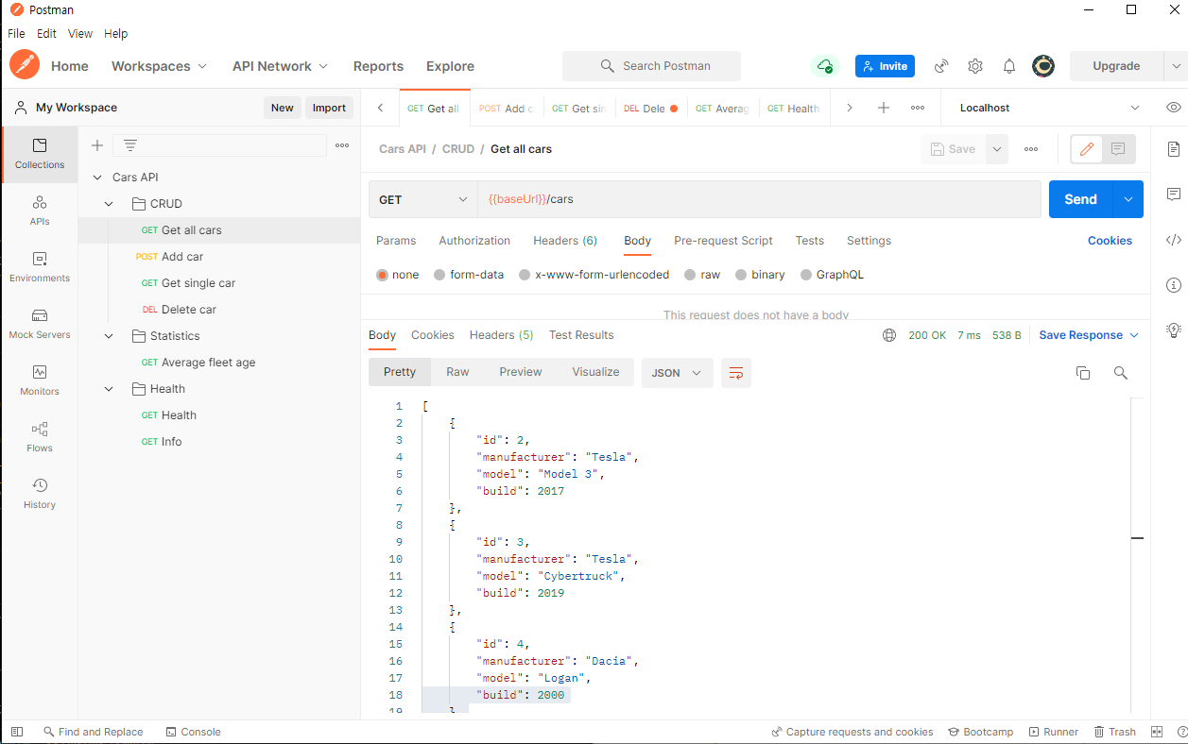Open the JSON format dropdown

point(677,373)
